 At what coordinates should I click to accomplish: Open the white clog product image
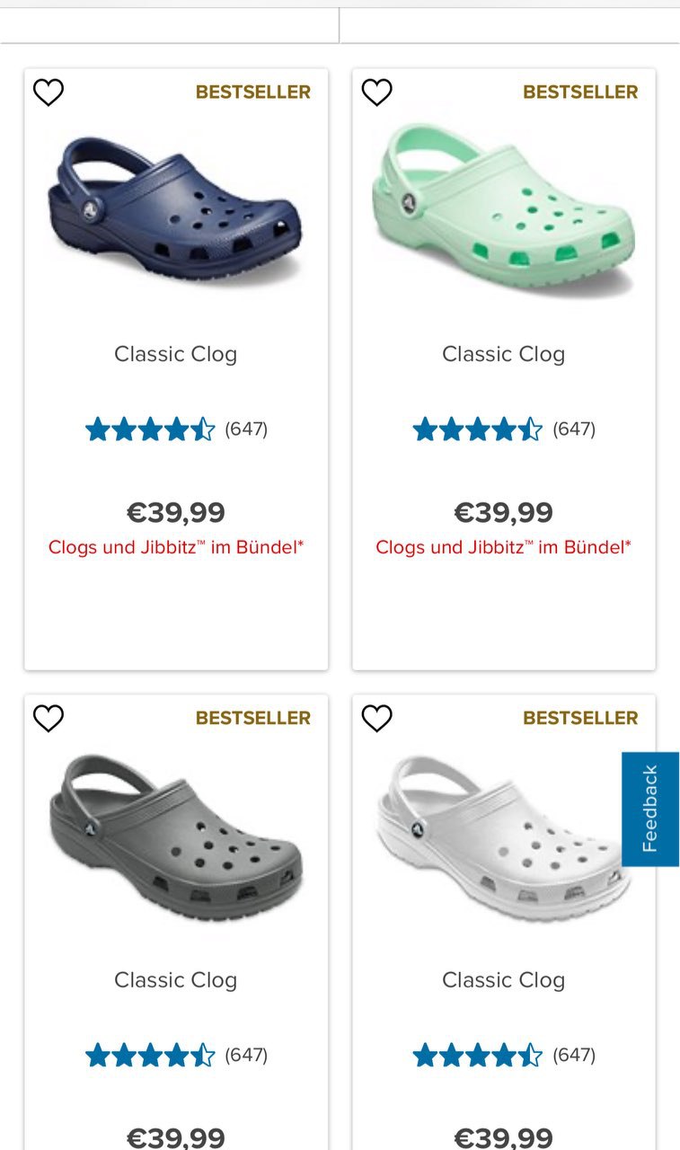502,837
